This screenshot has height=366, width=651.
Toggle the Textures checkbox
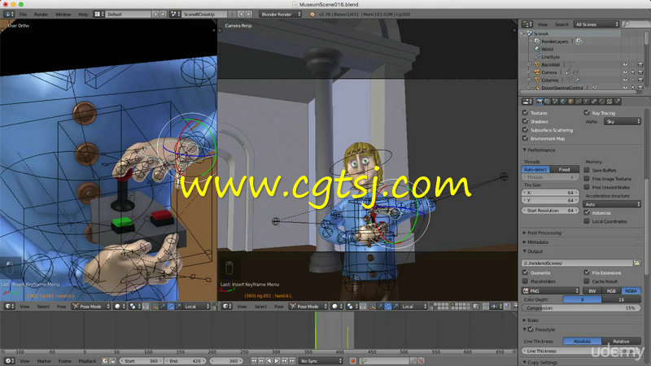tap(525, 112)
